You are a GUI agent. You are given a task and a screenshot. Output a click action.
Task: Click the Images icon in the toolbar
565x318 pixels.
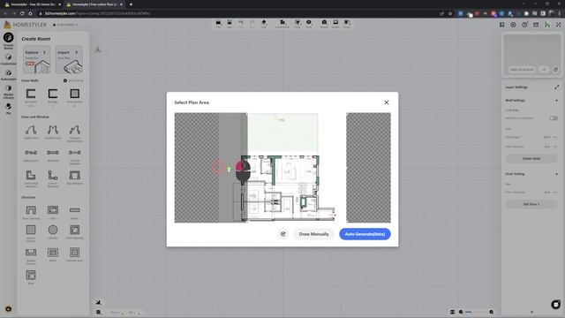335,24
